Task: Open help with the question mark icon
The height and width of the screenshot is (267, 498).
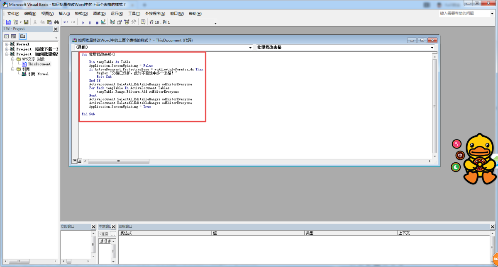Action: [x=143, y=22]
